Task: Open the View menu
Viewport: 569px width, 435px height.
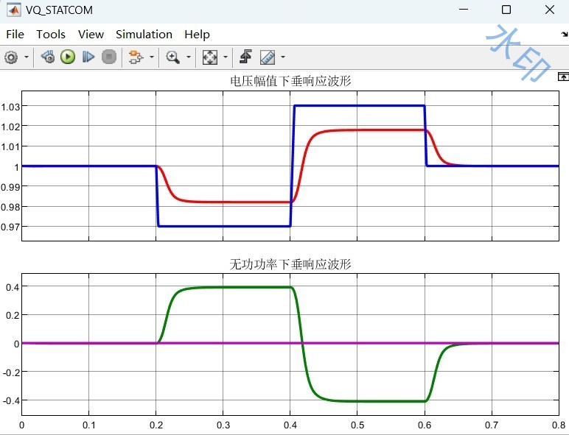Action: [91, 35]
